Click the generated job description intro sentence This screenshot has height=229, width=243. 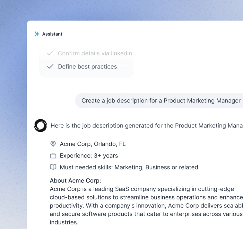pyautogui.click(x=146, y=126)
